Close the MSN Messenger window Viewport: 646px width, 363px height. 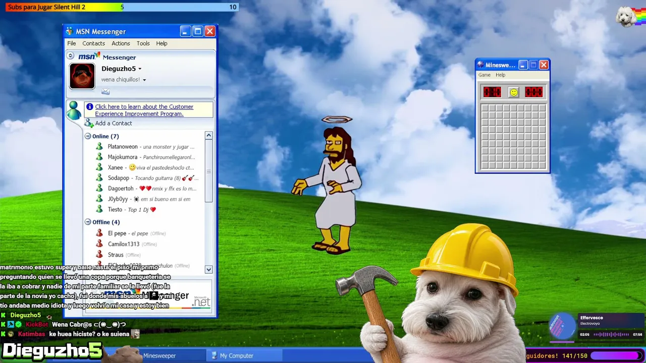point(210,31)
